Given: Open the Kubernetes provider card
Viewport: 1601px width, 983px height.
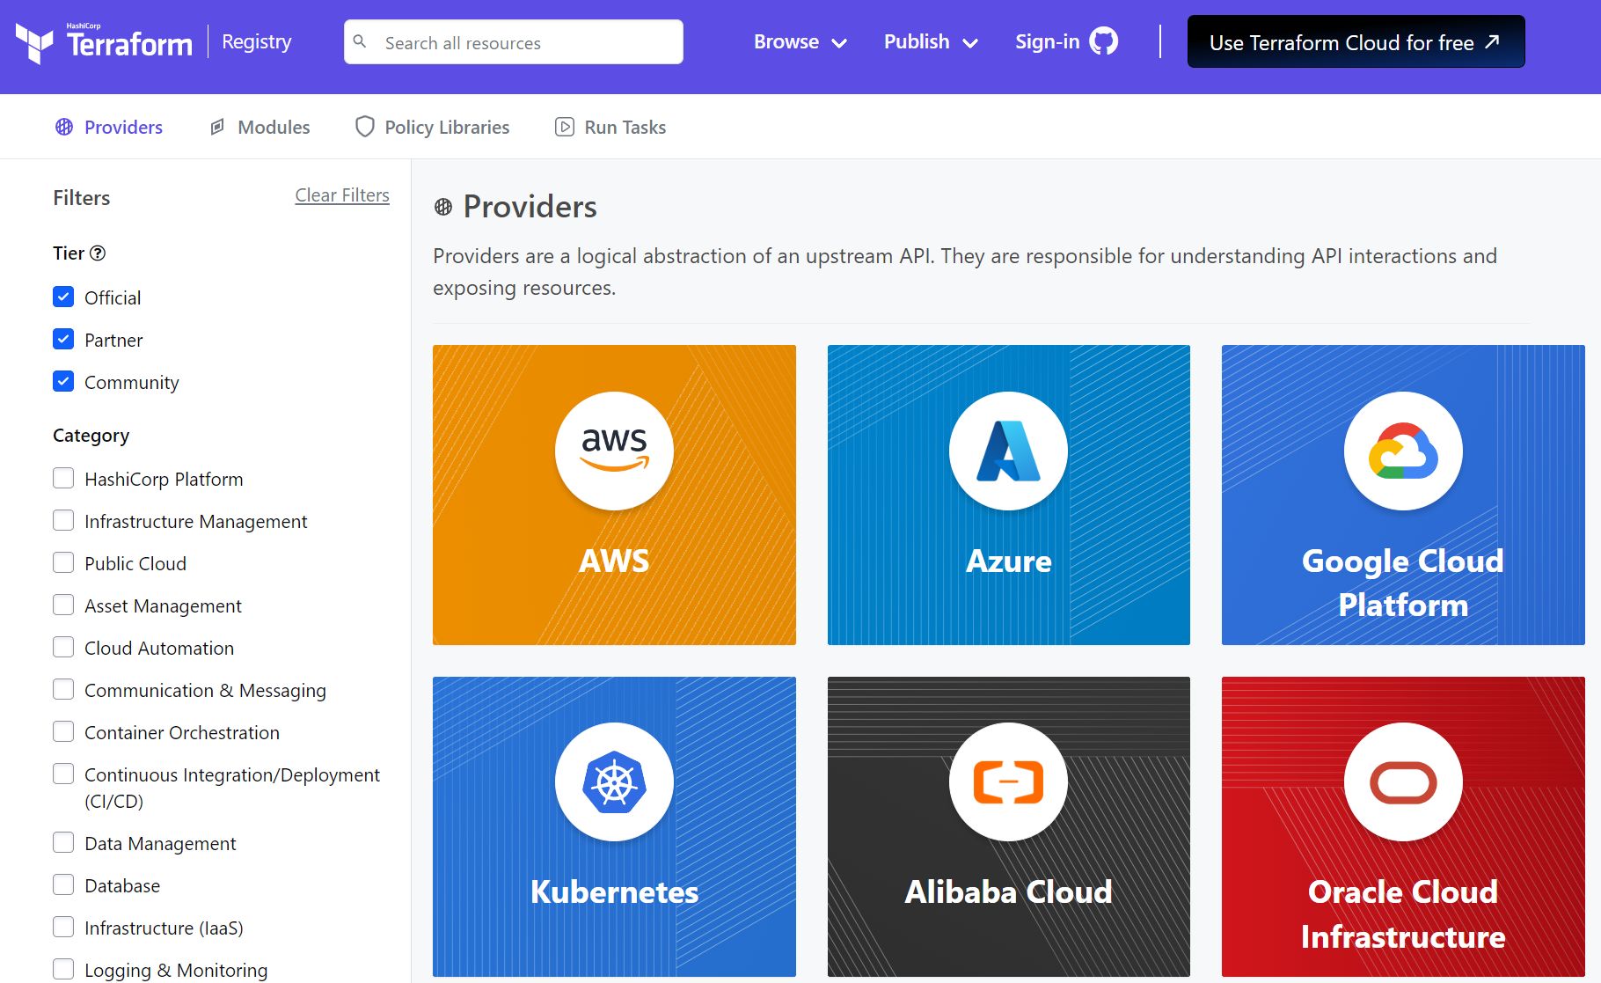Looking at the screenshot, I should (614, 826).
